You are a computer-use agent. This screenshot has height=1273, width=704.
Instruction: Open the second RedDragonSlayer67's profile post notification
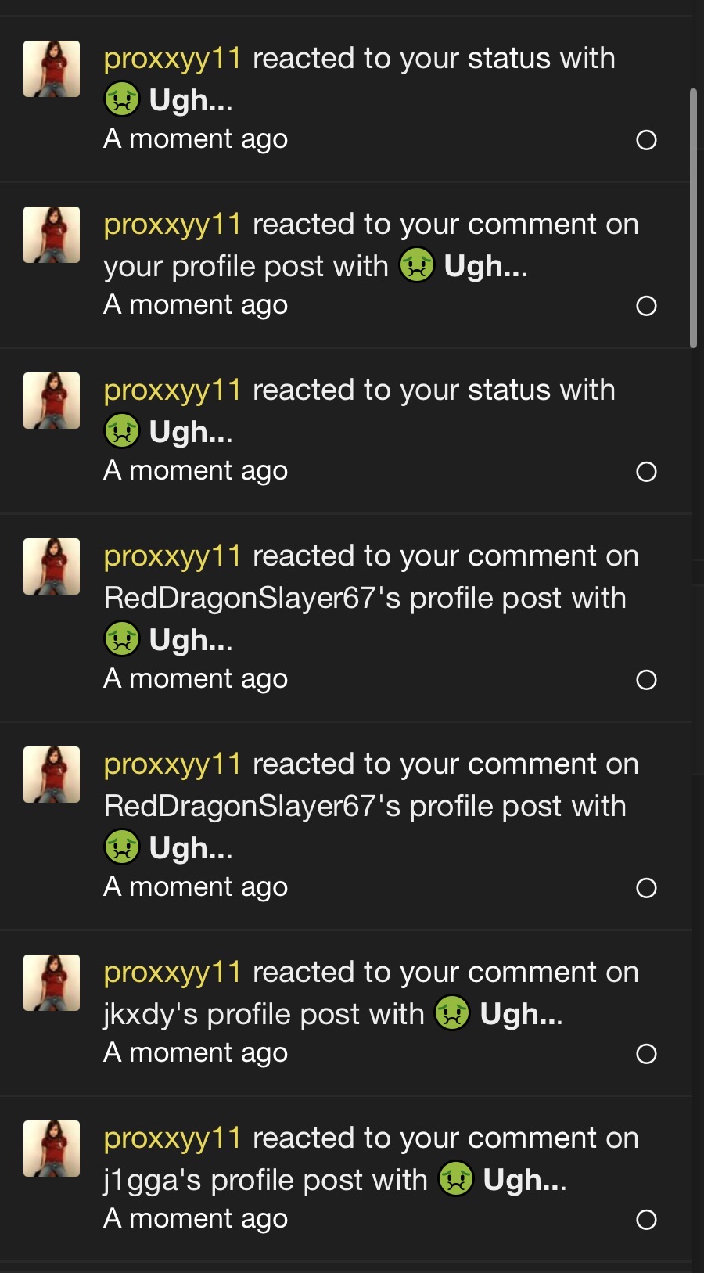coord(372,806)
